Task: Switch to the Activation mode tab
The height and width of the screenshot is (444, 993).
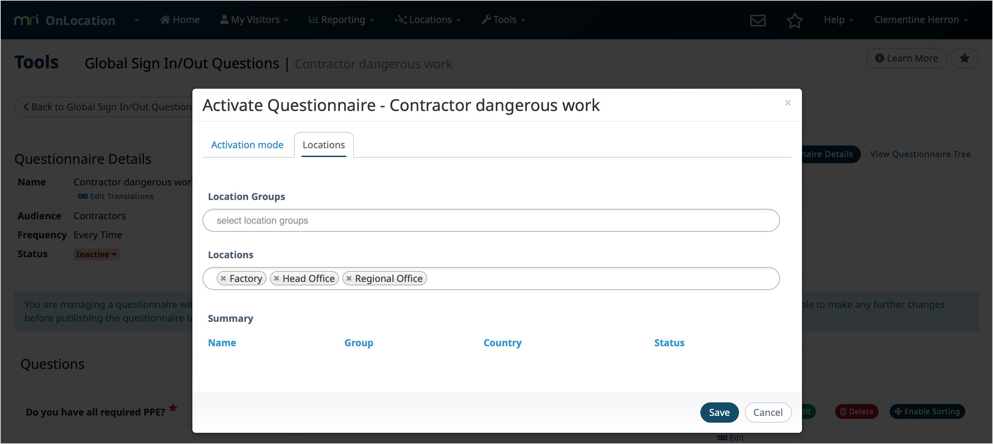Action: (x=247, y=145)
